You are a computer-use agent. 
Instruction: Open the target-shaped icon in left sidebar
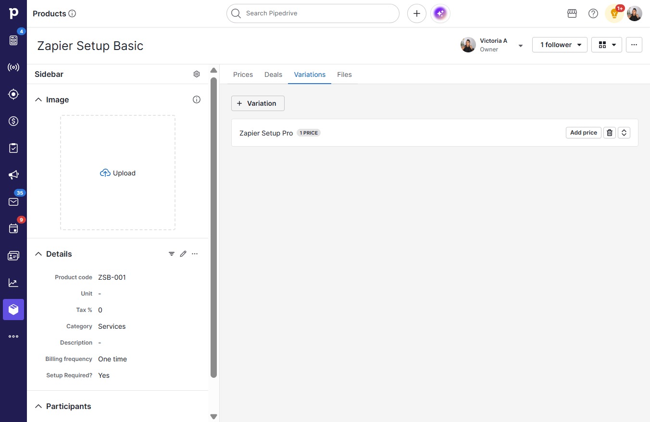(x=13, y=94)
